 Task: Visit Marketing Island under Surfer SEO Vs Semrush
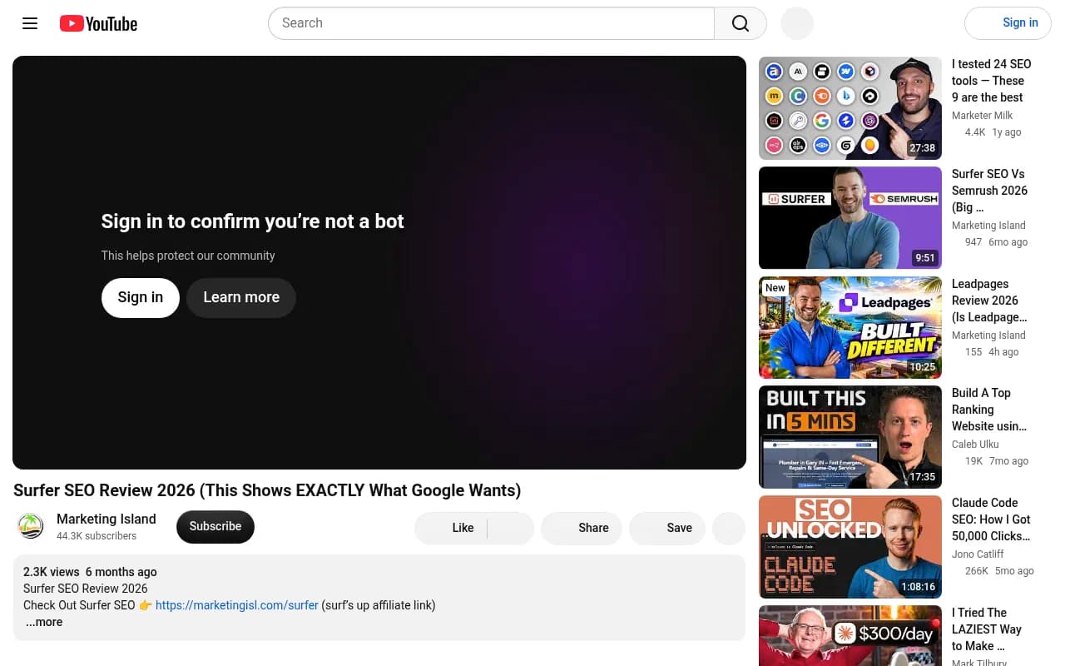click(988, 226)
